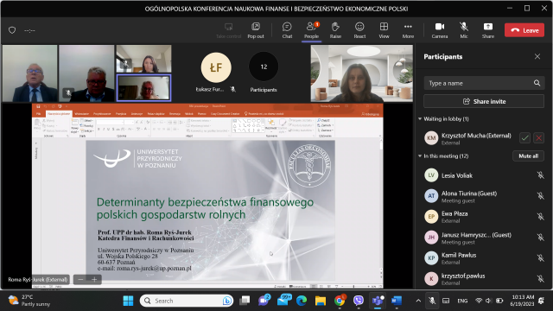553x311 pixels.
Task: Click krzysztof.pawlus muted mic icon
Action: 540,279
